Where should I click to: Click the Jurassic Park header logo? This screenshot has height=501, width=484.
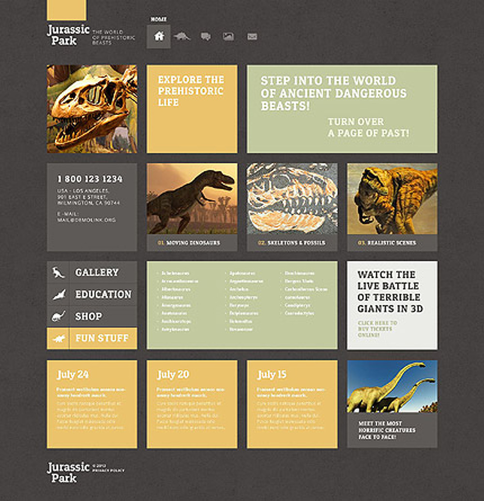(68, 35)
